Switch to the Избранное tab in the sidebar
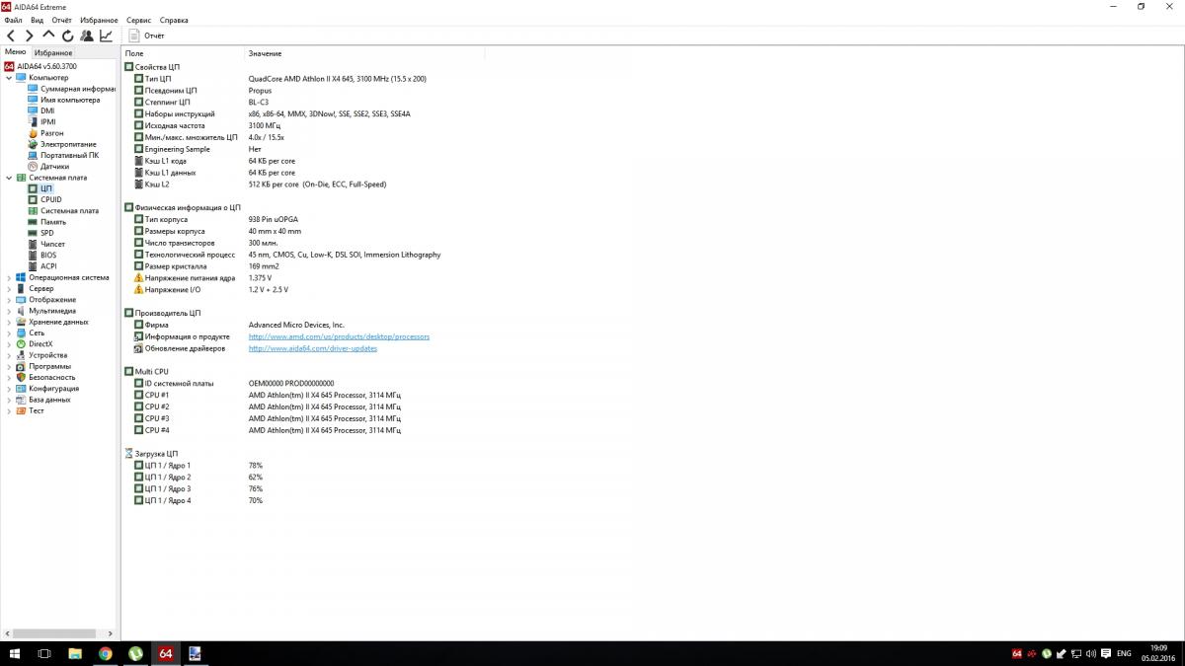Image resolution: width=1185 pixels, height=666 pixels. click(x=52, y=52)
